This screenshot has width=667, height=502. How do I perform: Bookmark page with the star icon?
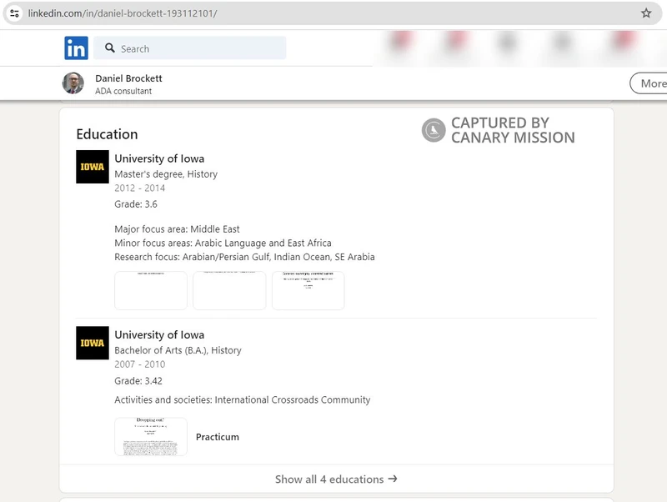pyautogui.click(x=646, y=13)
